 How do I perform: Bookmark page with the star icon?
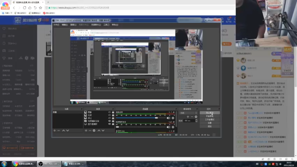pos(40,8)
